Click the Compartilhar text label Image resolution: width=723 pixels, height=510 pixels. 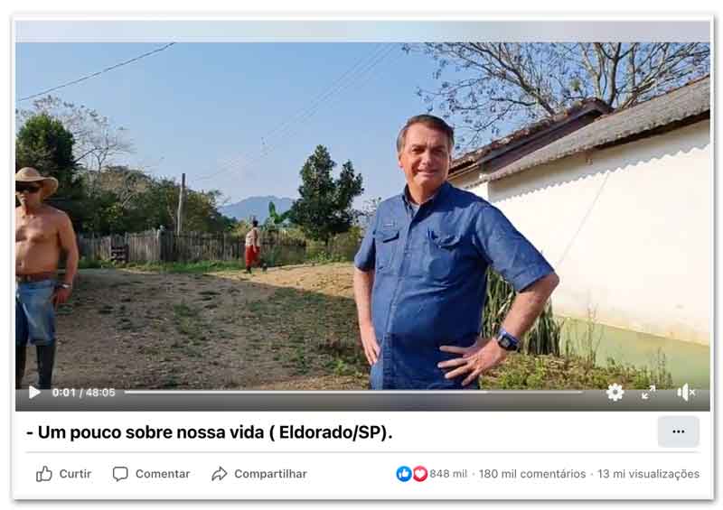point(270,474)
